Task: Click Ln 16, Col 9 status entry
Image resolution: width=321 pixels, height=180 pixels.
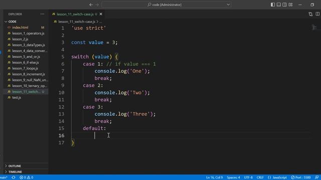Action: point(214,177)
